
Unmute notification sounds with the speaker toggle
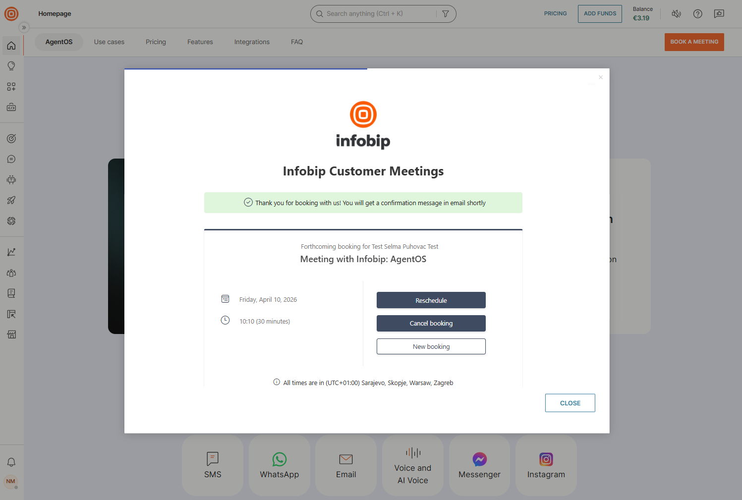coord(676,13)
